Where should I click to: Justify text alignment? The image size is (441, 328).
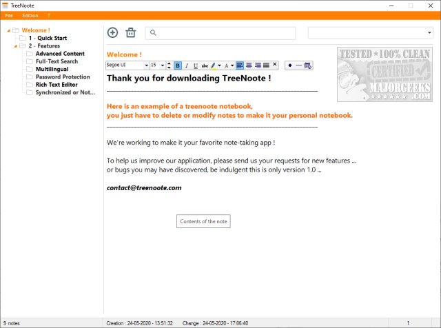(x=266, y=65)
